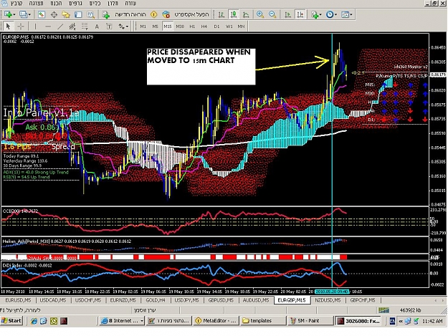Open the כלים (Tools) menu
The height and width of the screenshot is (336, 448).
click(95, 4)
